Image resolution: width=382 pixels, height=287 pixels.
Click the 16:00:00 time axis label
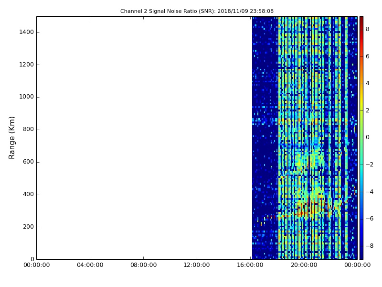[x=250, y=265]
